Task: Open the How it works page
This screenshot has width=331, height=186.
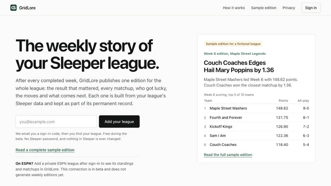Action: pyautogui.click(x=234, y=8)
